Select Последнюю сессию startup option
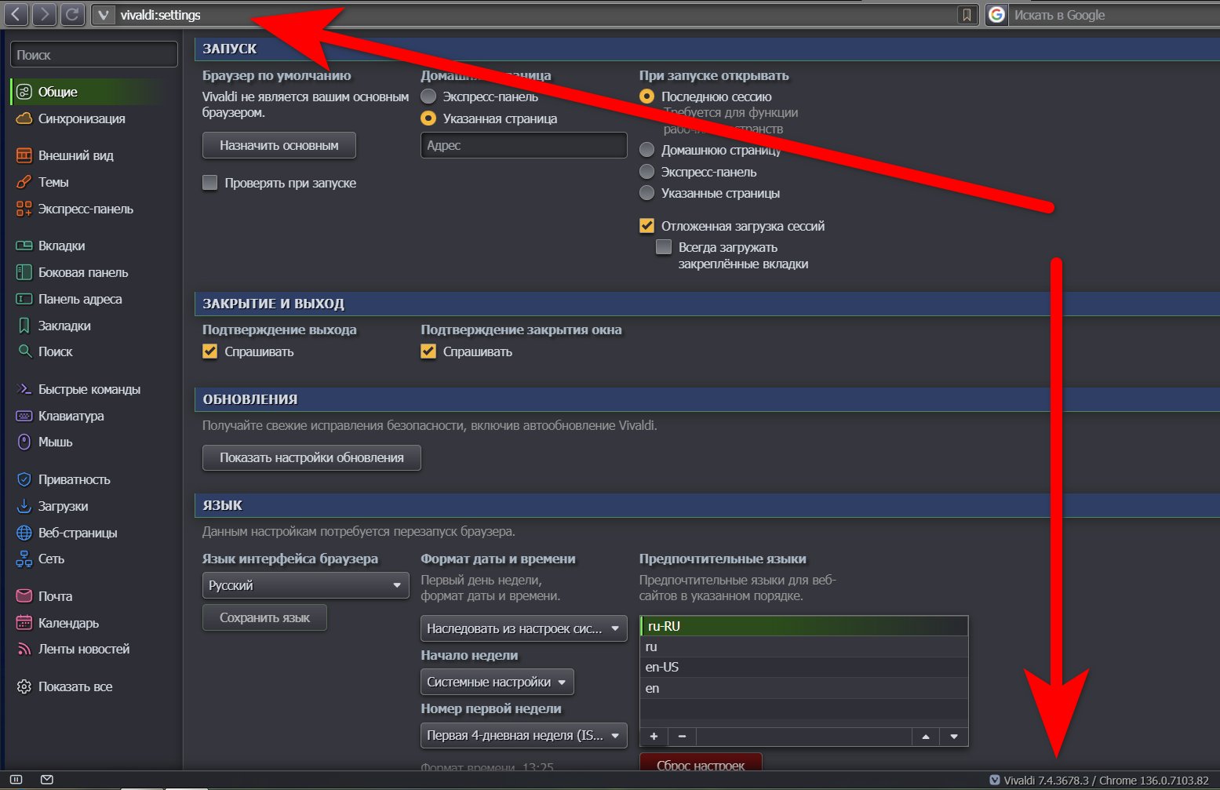This screenshot has height=790, width=1220. coord(646,96)
